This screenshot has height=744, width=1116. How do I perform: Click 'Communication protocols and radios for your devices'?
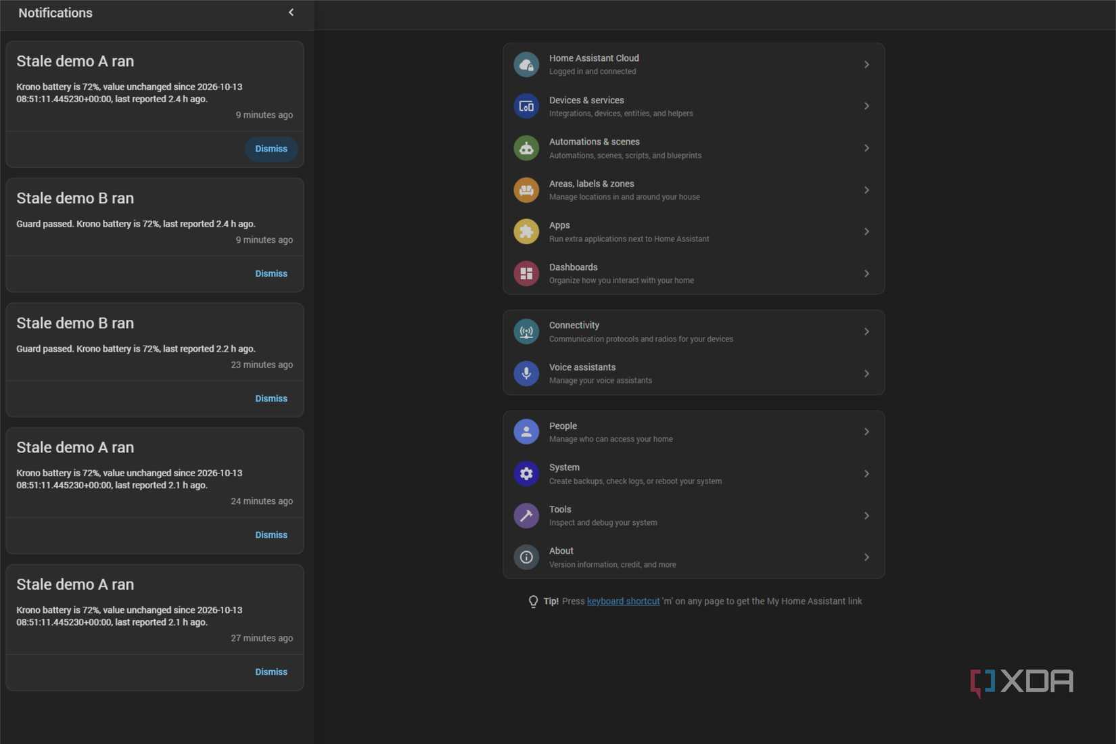[x=641, y=339]
